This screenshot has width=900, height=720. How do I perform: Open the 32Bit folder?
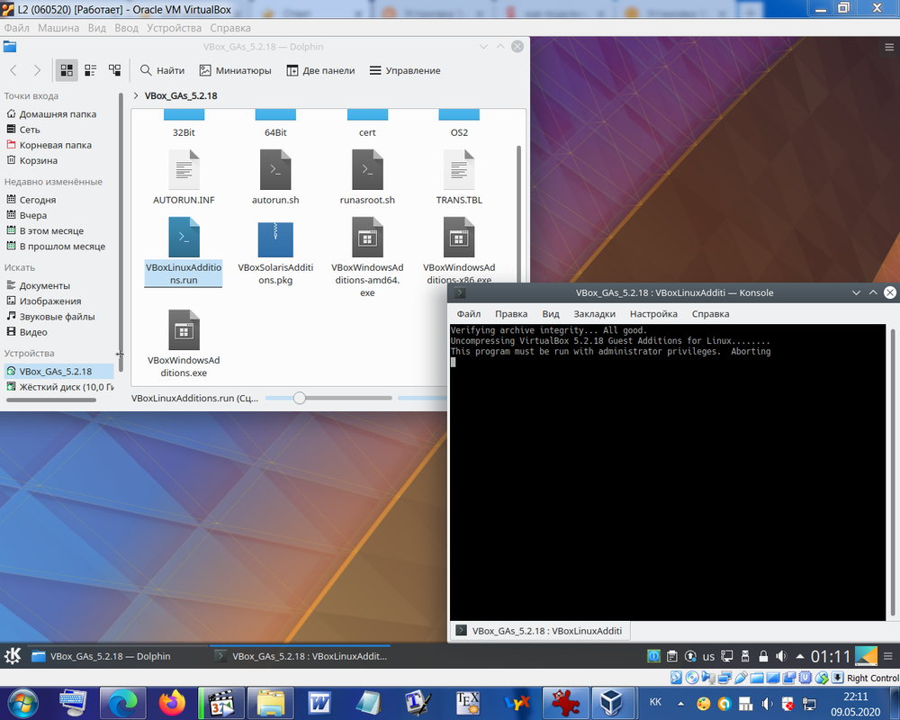pos(184,124)
